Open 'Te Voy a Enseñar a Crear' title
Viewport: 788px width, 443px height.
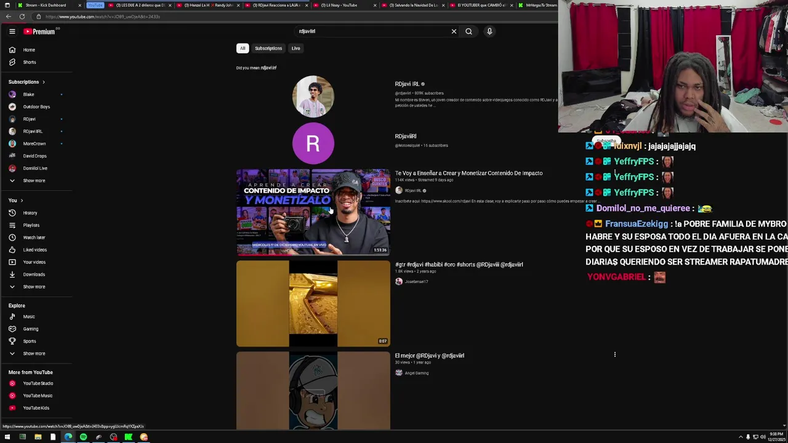tap(468, 174)
